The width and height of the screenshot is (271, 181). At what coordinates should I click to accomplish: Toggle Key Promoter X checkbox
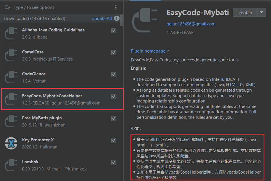pos(114,140)
